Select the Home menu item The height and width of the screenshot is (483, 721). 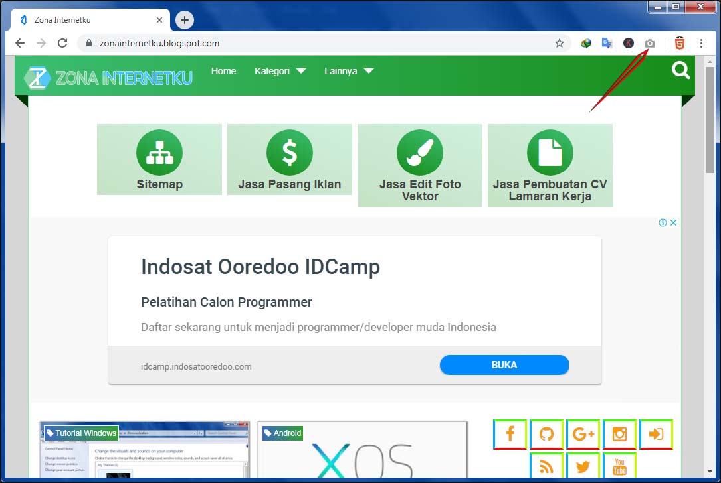tap(223, 71)
